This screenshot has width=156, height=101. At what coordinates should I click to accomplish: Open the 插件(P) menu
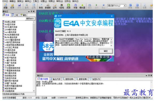coord(75,1)
